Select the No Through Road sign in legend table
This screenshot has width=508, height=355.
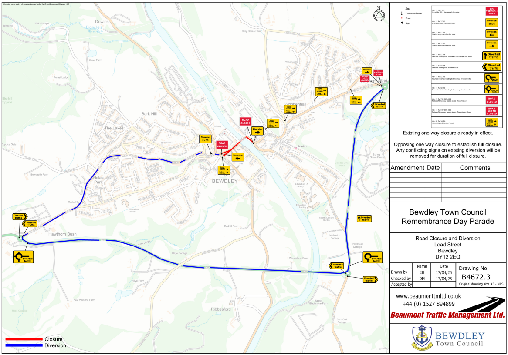492,11
